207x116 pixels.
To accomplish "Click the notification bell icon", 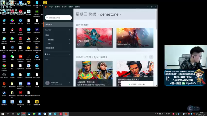I will (46, 54).
